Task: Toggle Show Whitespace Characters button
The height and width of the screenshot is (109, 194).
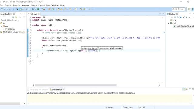Action: point(29,9)
